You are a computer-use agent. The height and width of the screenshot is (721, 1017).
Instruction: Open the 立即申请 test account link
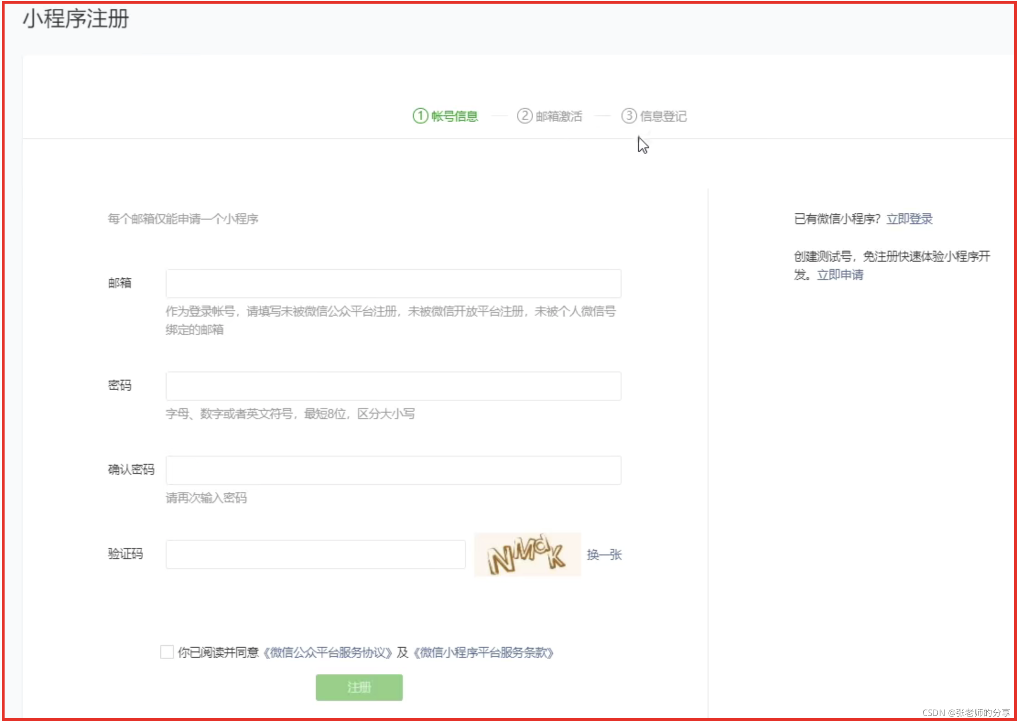[840, 274]
